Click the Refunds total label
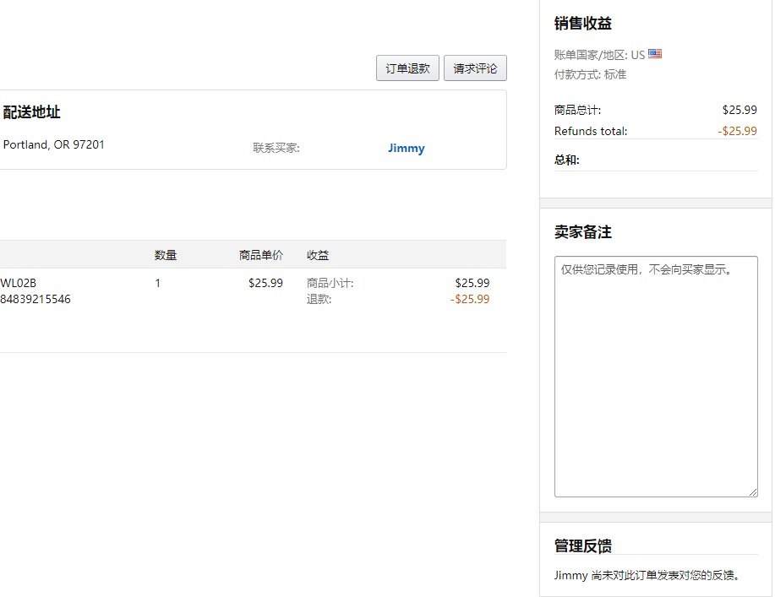Screen dimensions: 775x597 [x=591, y=131]
